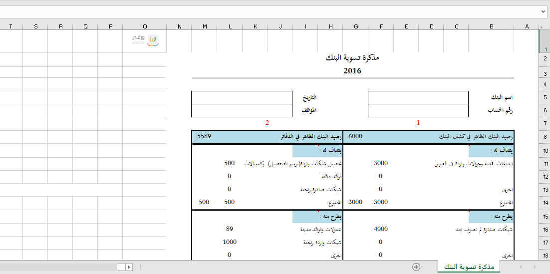Click the horizontal scrollbar thumb
The height and width of the screenshot is (274, 550).
click(120, 267)
